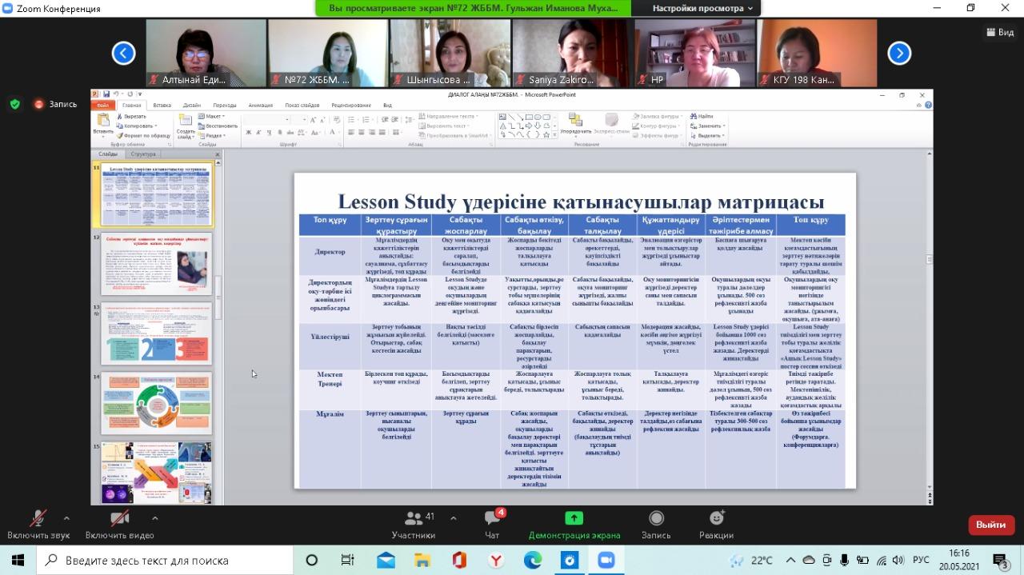Image resolution: width=1024 pixels, height=575 pixels.
Task: Click the red Выйти button
Action: click(990, 525)
